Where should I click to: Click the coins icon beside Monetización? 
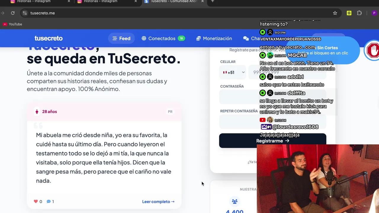198,38
